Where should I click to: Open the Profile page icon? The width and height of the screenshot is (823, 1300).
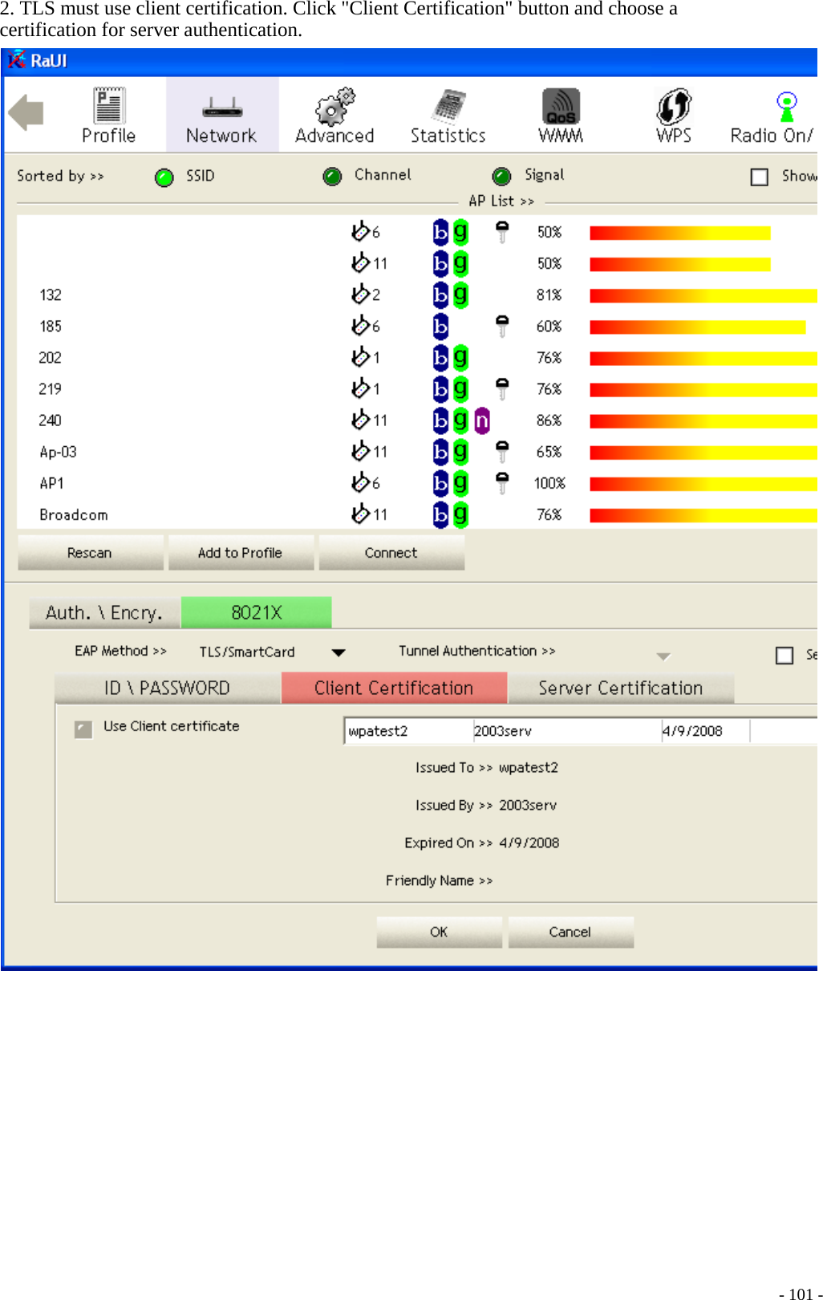(x=108, y=115)
